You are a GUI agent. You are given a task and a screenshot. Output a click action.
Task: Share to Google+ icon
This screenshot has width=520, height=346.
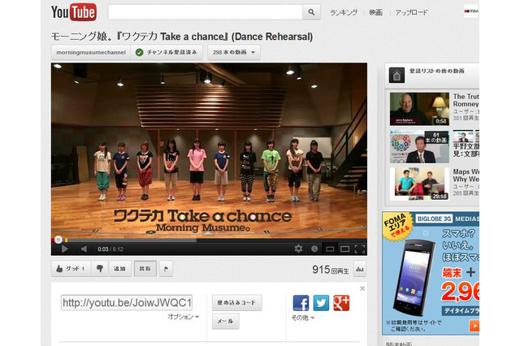point(341,303)
